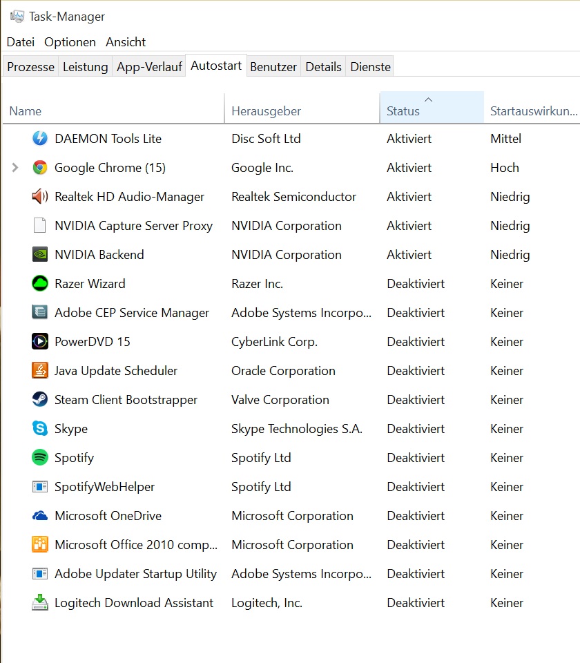Toggle sort arrow on the Status column

coord(428,99)
